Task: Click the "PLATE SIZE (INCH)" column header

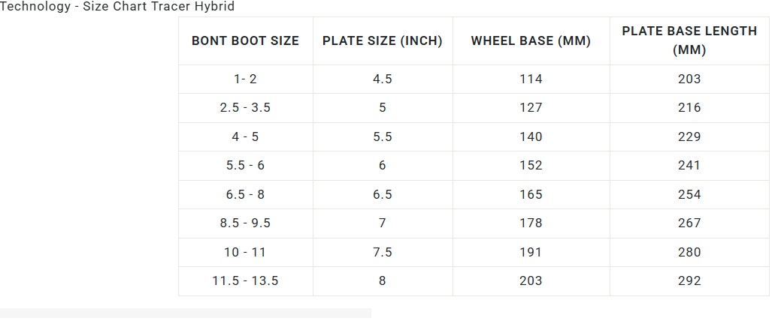Action: coord(382,40)
